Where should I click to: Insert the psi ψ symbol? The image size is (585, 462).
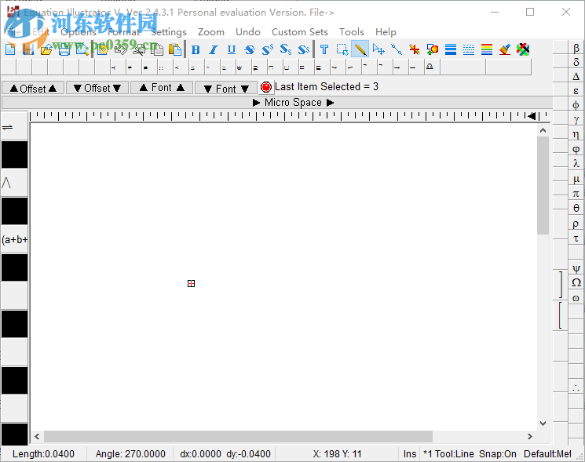tap(576, 268)
